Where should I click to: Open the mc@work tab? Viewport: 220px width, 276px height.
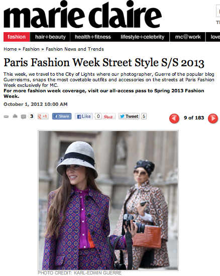click(x=187, y=37)
